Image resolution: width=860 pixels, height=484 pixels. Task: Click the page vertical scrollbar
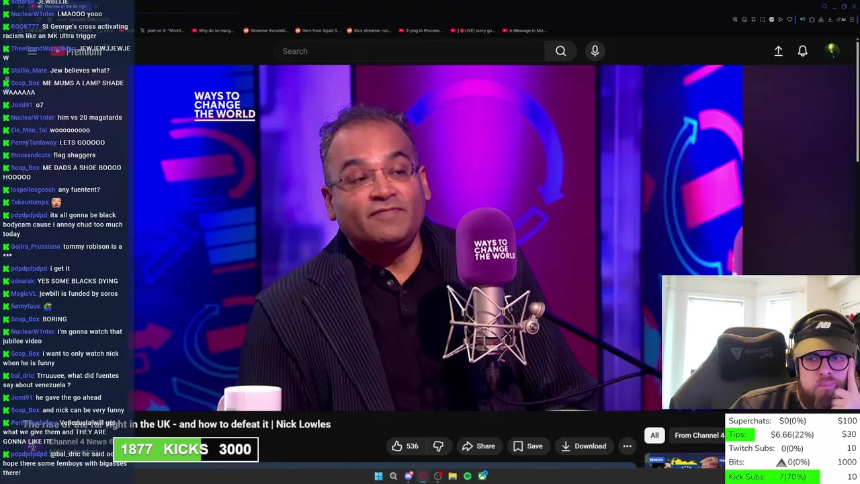pyautogui.click(x=857, y=101)
